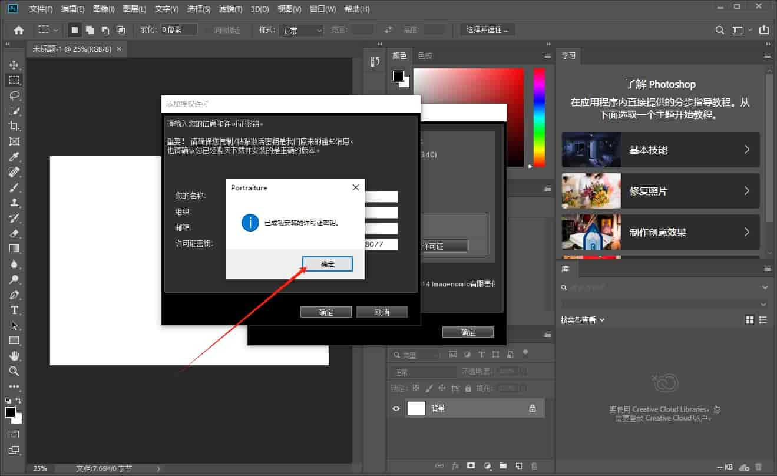Create new group folder icon

click(x=502, y=465)
